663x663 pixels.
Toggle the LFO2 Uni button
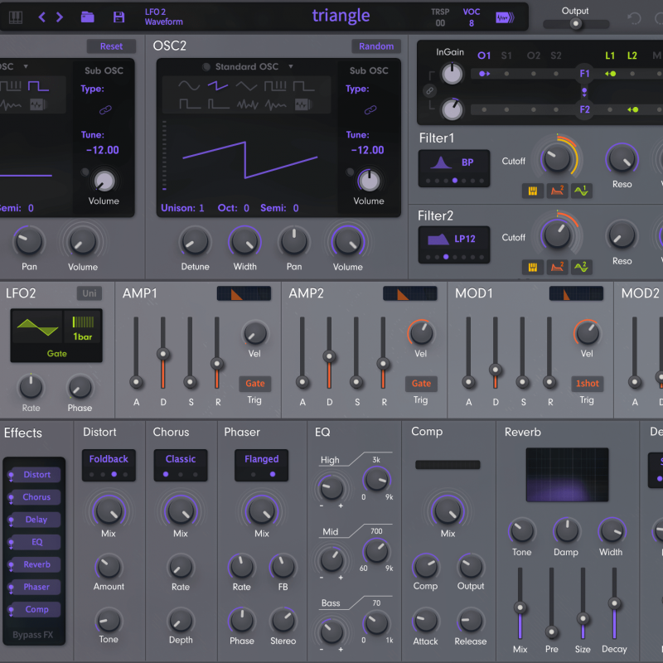point(89,293)
